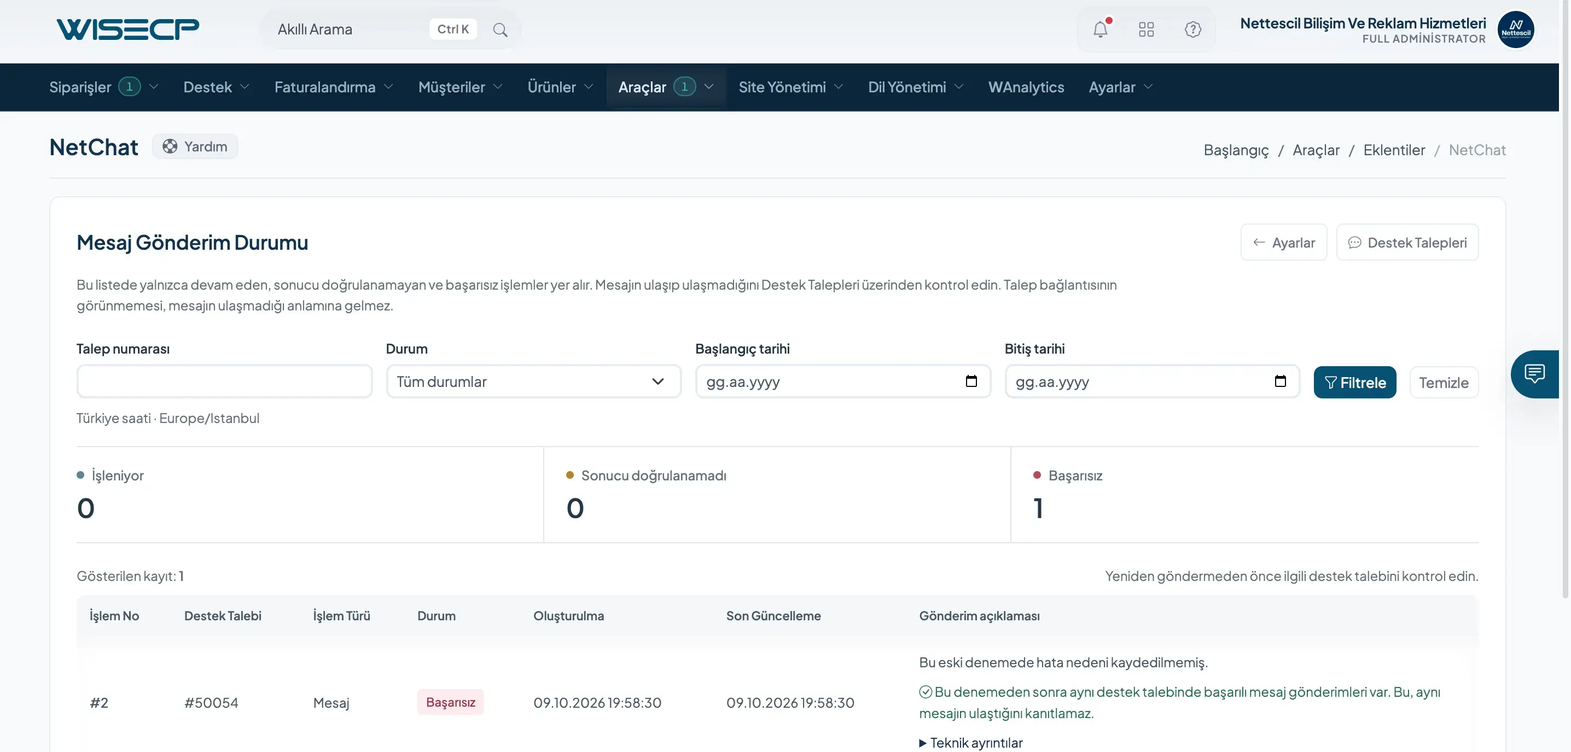The height and width of the screenshot is (752, 1571).
Task: Open the Başlangıç breadcrumb link
Action: pos(1236,150)
